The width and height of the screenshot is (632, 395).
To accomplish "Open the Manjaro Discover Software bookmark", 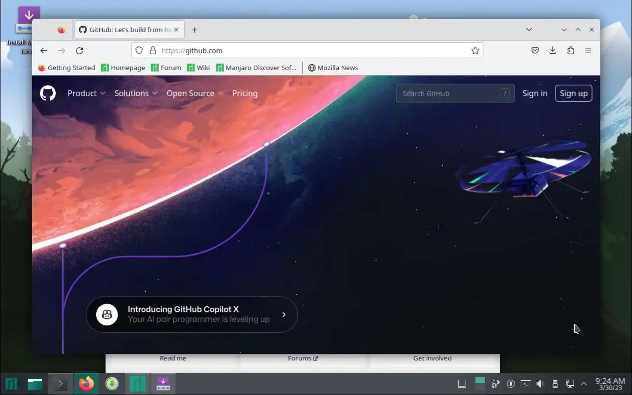I will 256,68.
